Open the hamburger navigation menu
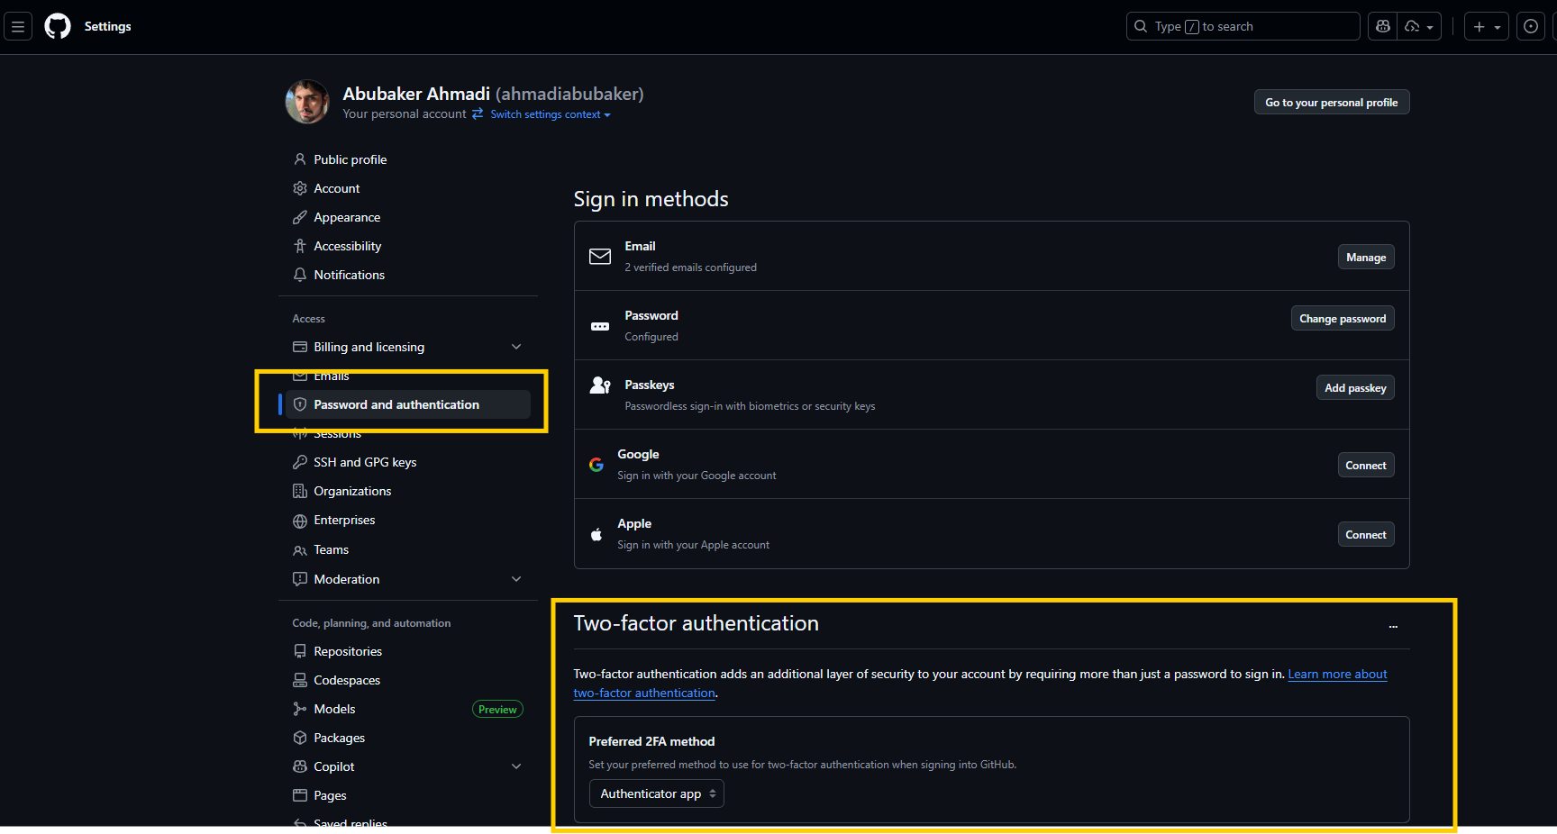This screenshot has height=834, width=1557. 18,26
